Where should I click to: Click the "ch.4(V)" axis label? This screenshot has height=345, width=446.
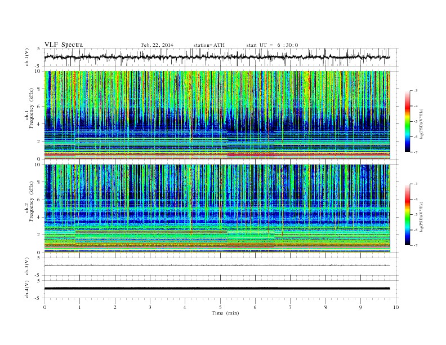(x=27, y=290)
